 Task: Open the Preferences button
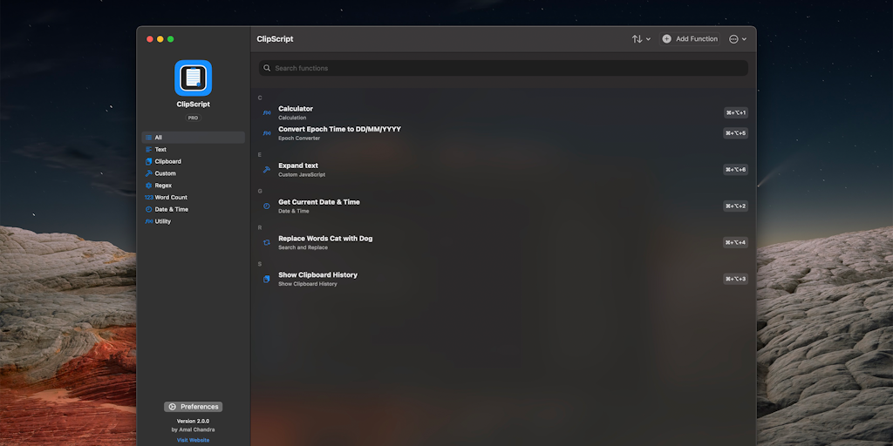[193, 407]
